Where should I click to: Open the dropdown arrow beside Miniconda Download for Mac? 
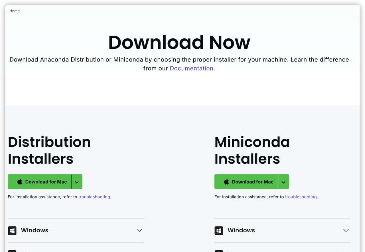(283, 182)
